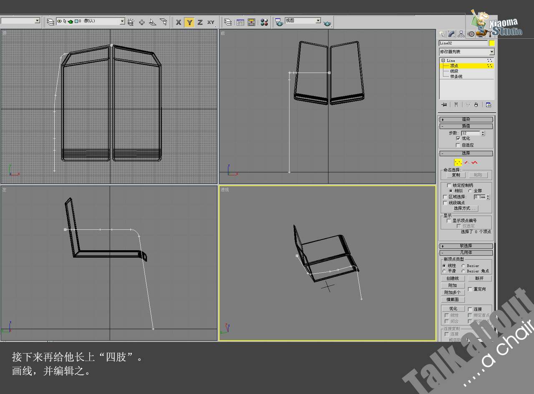This screenshot has height=394, width=534.
Task: Expand the 软选择 rollout
Action: click(466, 246)
